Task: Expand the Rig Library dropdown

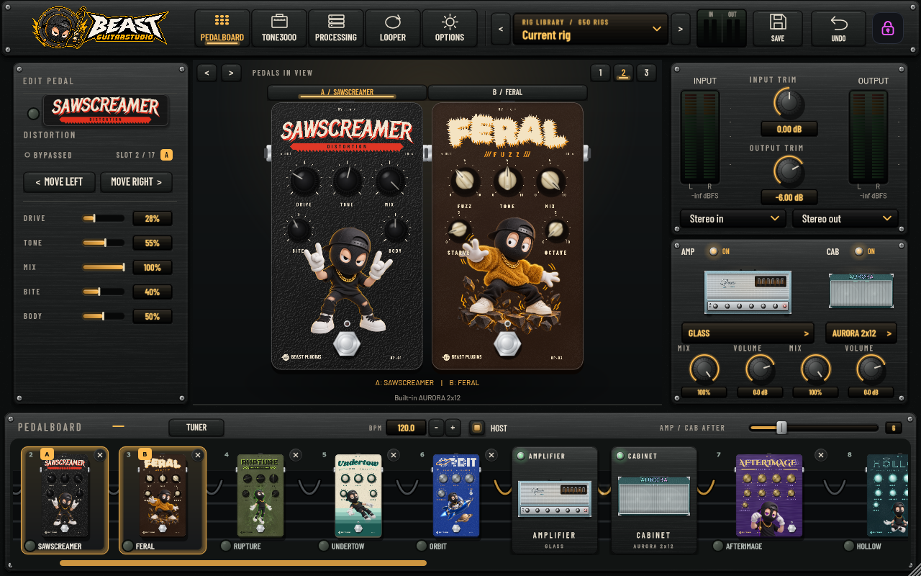Action: click(591, 29)
